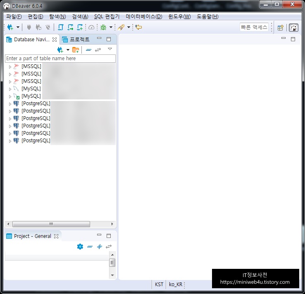Open the dropdown arrow beside main toolbar New Connection
The image size is (305, 294).
tap(18, 27)
